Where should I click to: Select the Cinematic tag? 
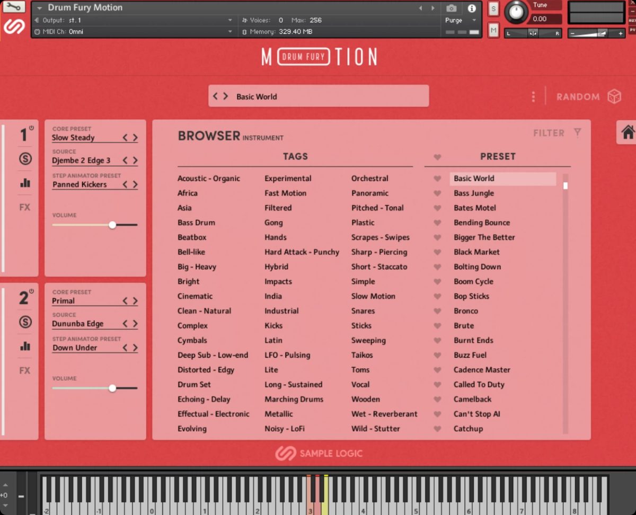click(195, 296)
